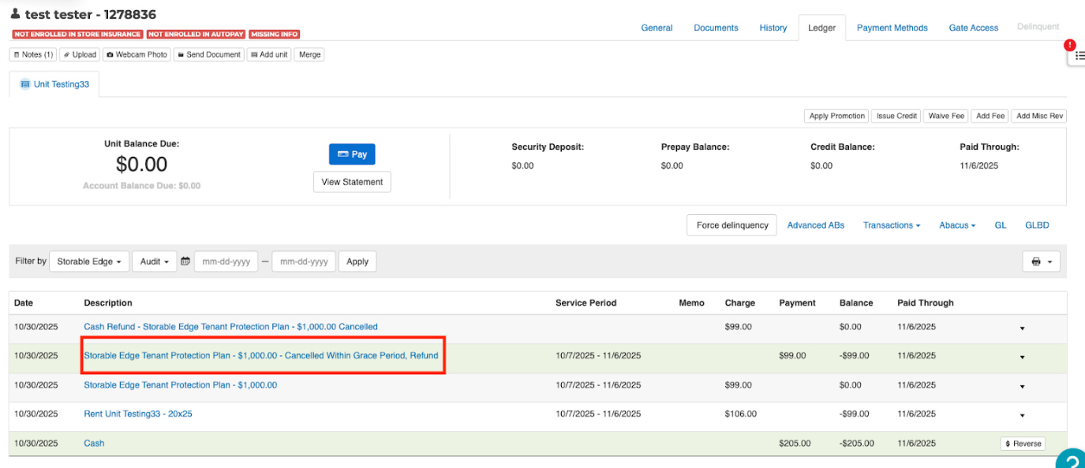Open the checklist panel with red alert

[1079, 55]
